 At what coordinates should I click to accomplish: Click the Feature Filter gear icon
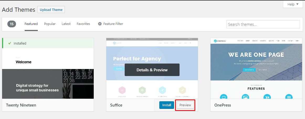(x=100, y=24)
